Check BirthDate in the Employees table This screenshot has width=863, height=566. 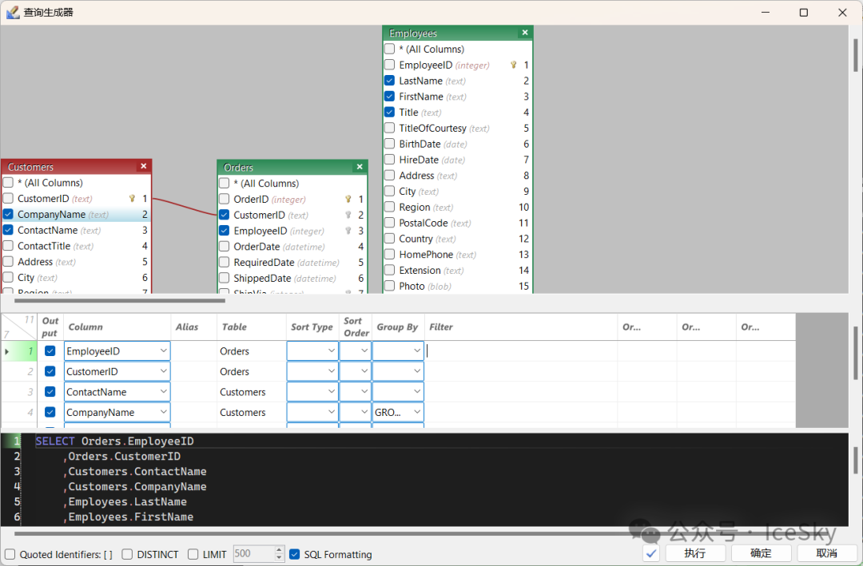389,144
